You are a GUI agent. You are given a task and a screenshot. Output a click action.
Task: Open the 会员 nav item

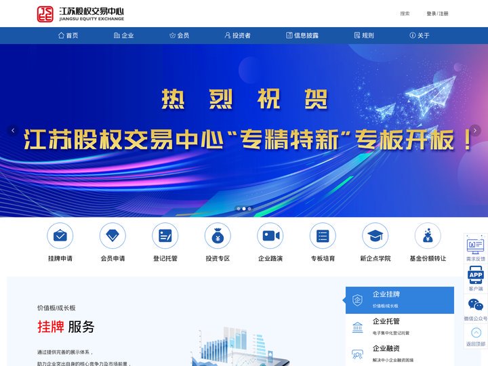point(179,35)
